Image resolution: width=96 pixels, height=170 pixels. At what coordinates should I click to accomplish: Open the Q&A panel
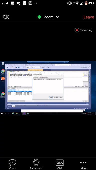[x=60, y=164]
